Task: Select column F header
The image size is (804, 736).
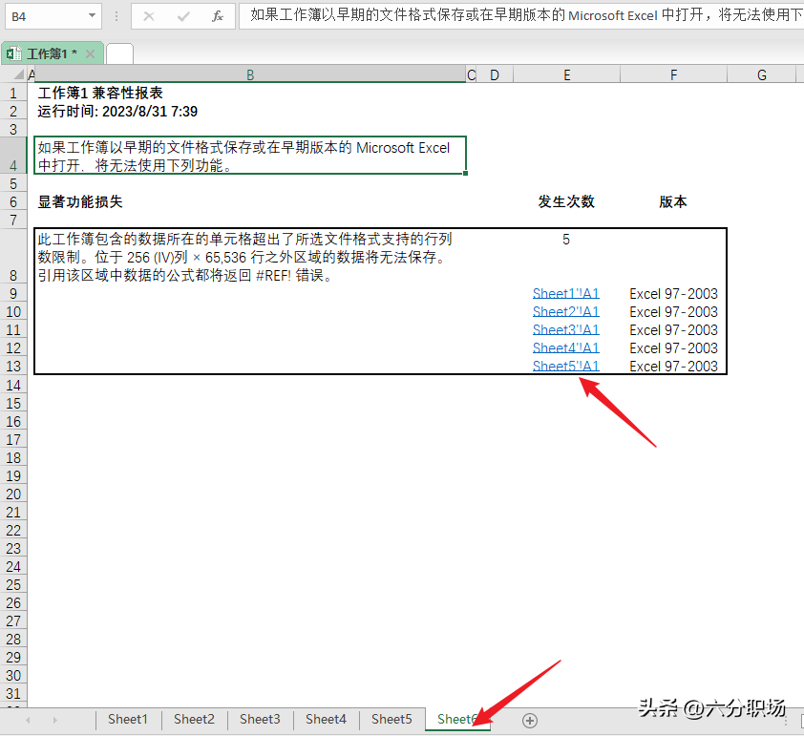Action: [x=674, y=74]
